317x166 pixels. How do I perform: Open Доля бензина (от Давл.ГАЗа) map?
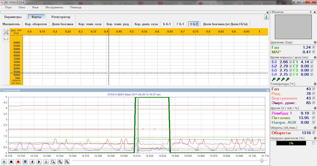(x=225, y=24)
